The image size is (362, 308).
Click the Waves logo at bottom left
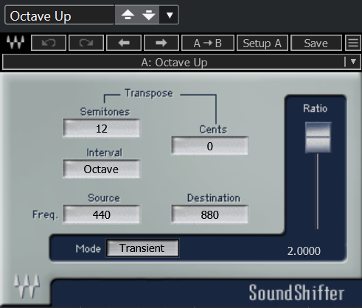coord(27,286)
